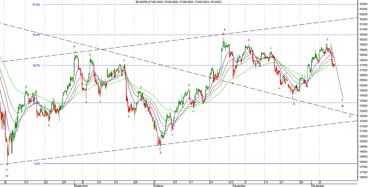Viewport: 368px width, 187px height.
Task: Click the red b label at October low
Action: pos(160,153)
